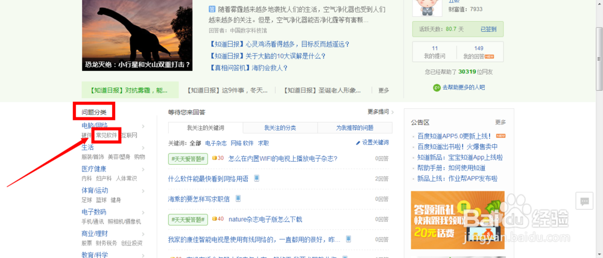Open the 生活 category
Image resolution: width=603 pixels, height=258 pixels.
[x=87, y=147]
